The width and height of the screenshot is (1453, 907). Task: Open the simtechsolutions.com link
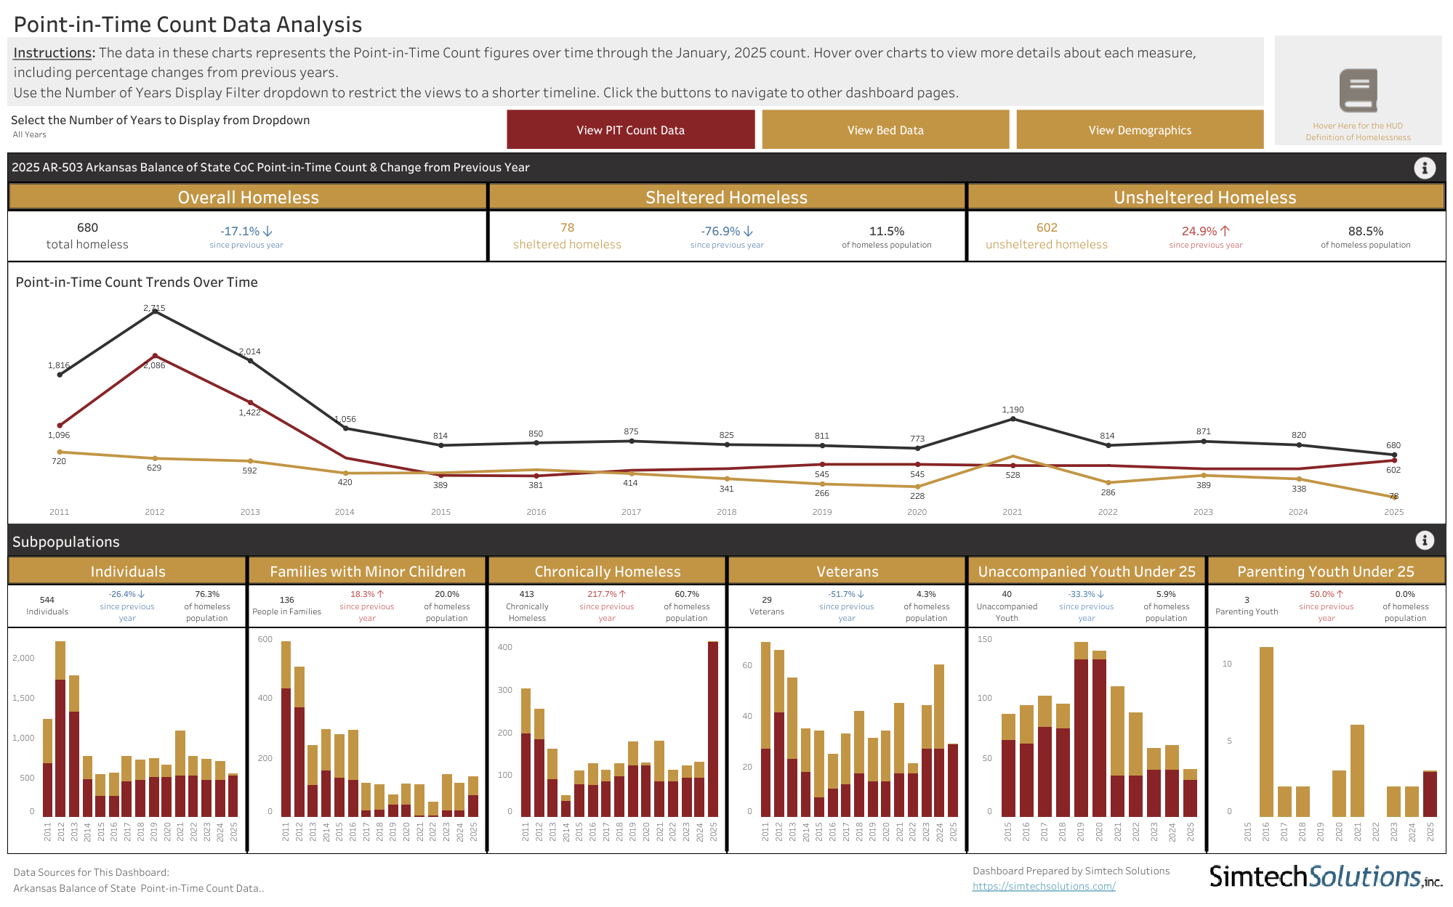coord(1044,886)
